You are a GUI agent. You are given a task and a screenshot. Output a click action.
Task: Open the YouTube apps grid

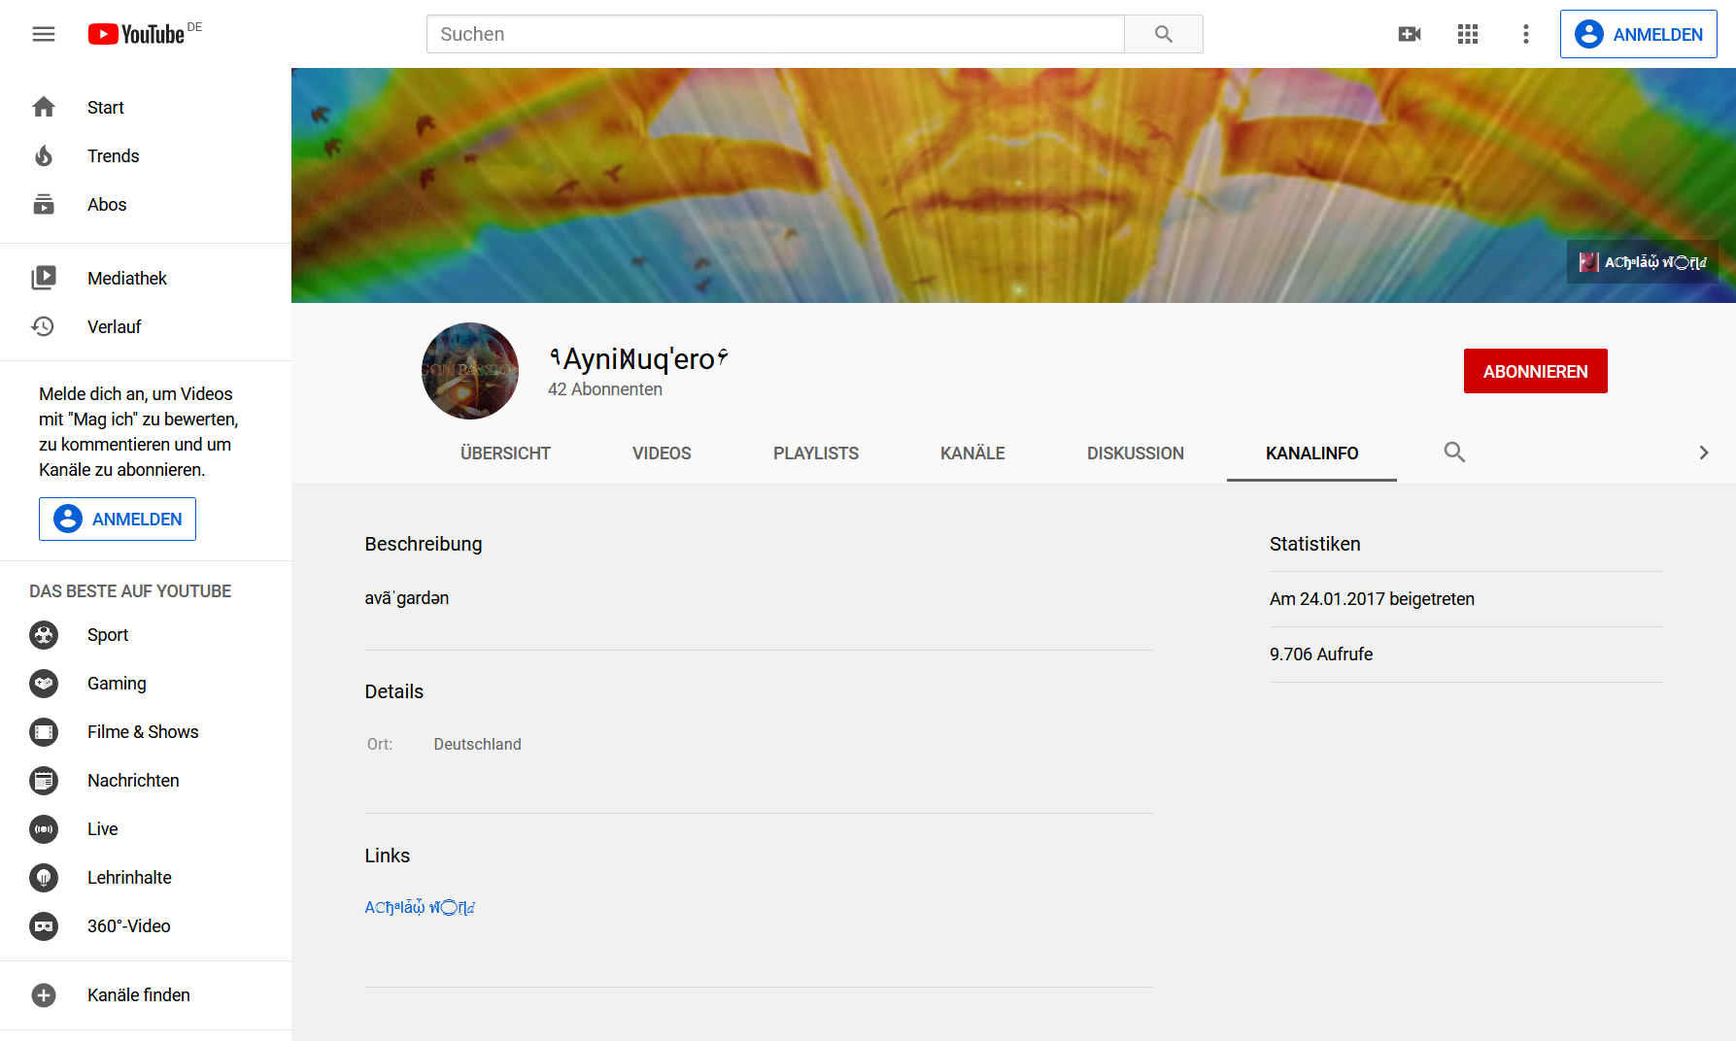[1467, 34]
